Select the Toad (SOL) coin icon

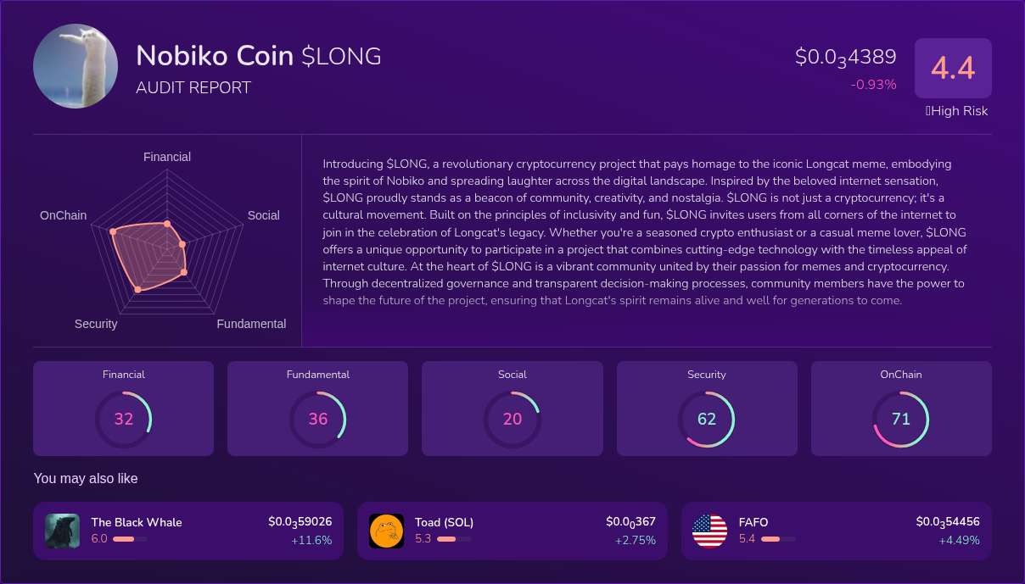click(x=386, y=531)
